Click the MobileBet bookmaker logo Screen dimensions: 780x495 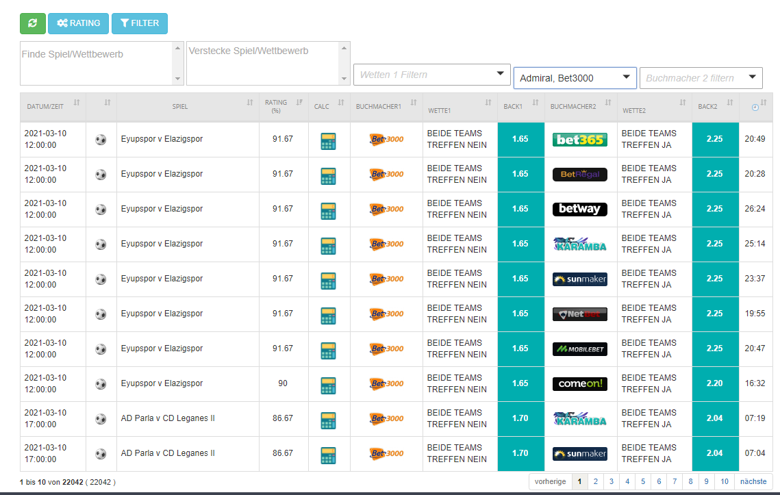[580, 348]
